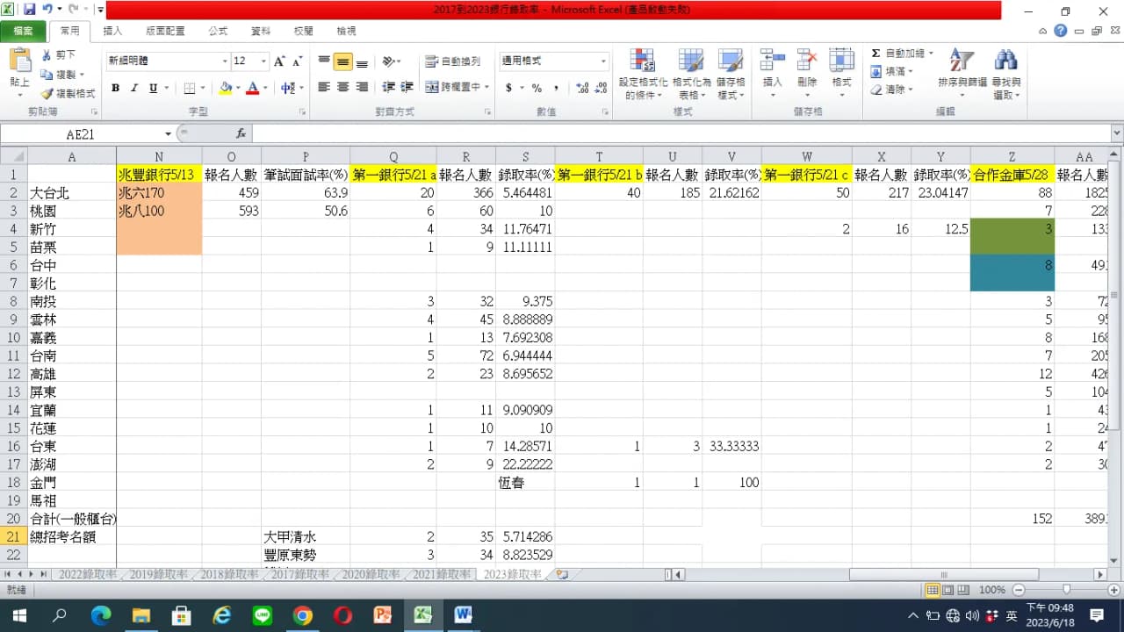
Task: Click the Find & Select (尋找與選取) button
Action: [1006, 75]
